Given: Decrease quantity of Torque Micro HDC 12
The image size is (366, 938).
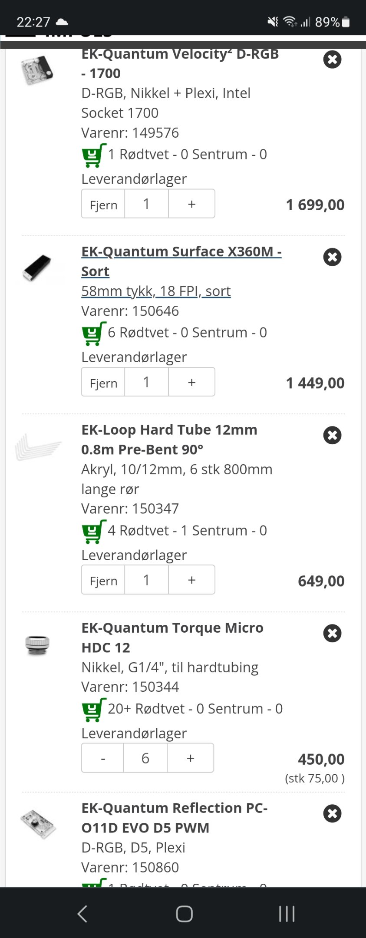Looking at the screenshot, I should [102, 758].
